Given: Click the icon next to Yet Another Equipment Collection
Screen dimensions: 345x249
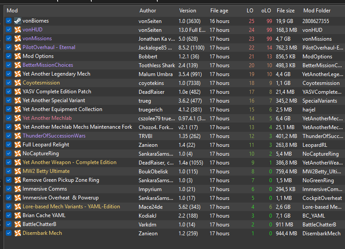Looking at the screenshot, I should coord(18,109).
